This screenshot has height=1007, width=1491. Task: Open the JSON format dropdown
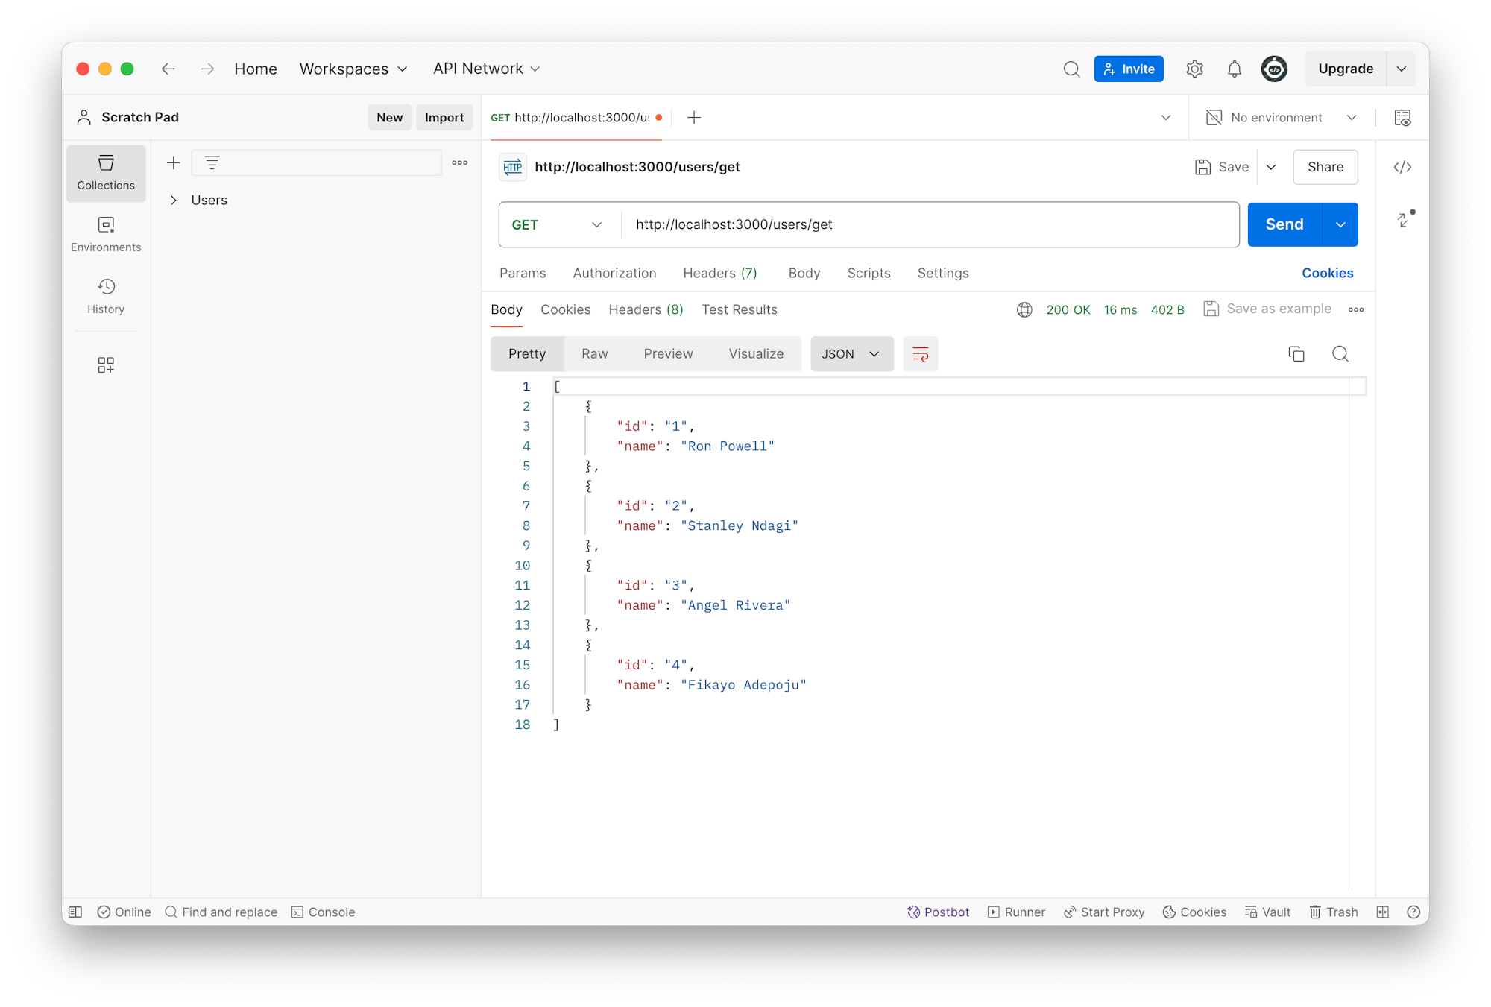coord(851,353)
